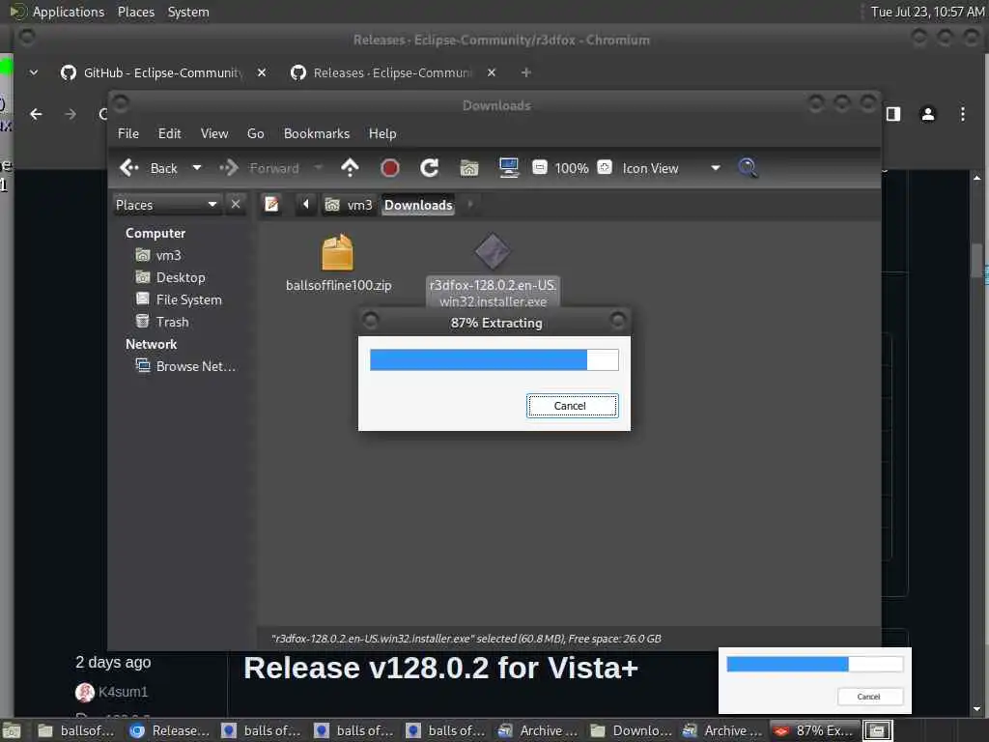Screen dimensions: 989x742
Task: Open Trash in the sidebar
Action: (162, 322)
